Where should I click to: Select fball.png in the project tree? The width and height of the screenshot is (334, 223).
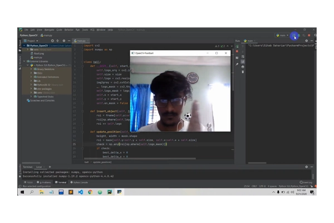[x=38, y=53]
